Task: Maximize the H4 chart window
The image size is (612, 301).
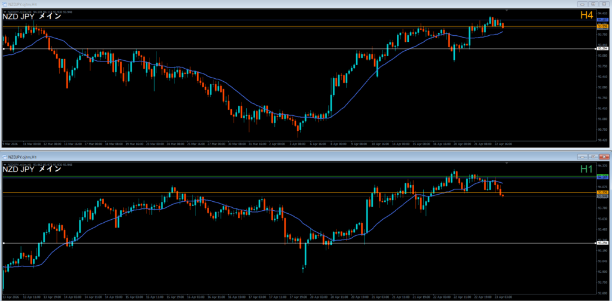Action: tap(592, 4)
